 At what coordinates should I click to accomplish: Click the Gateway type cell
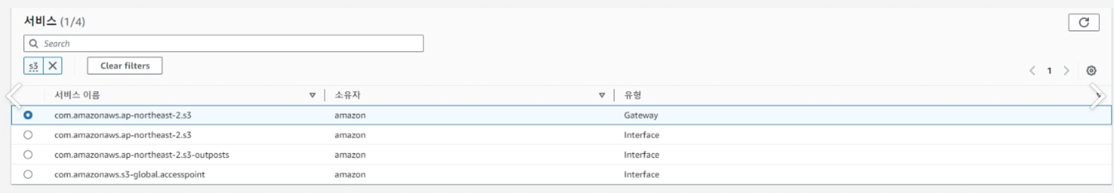[x=640, y=115]
